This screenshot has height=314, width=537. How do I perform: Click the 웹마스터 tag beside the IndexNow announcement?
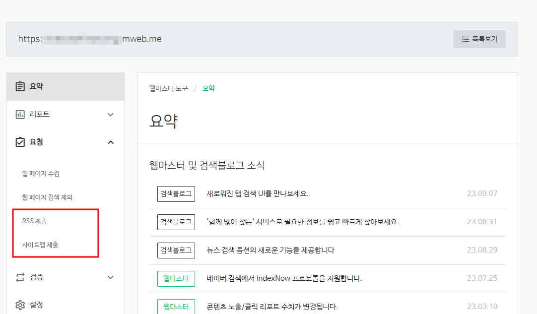176,279
